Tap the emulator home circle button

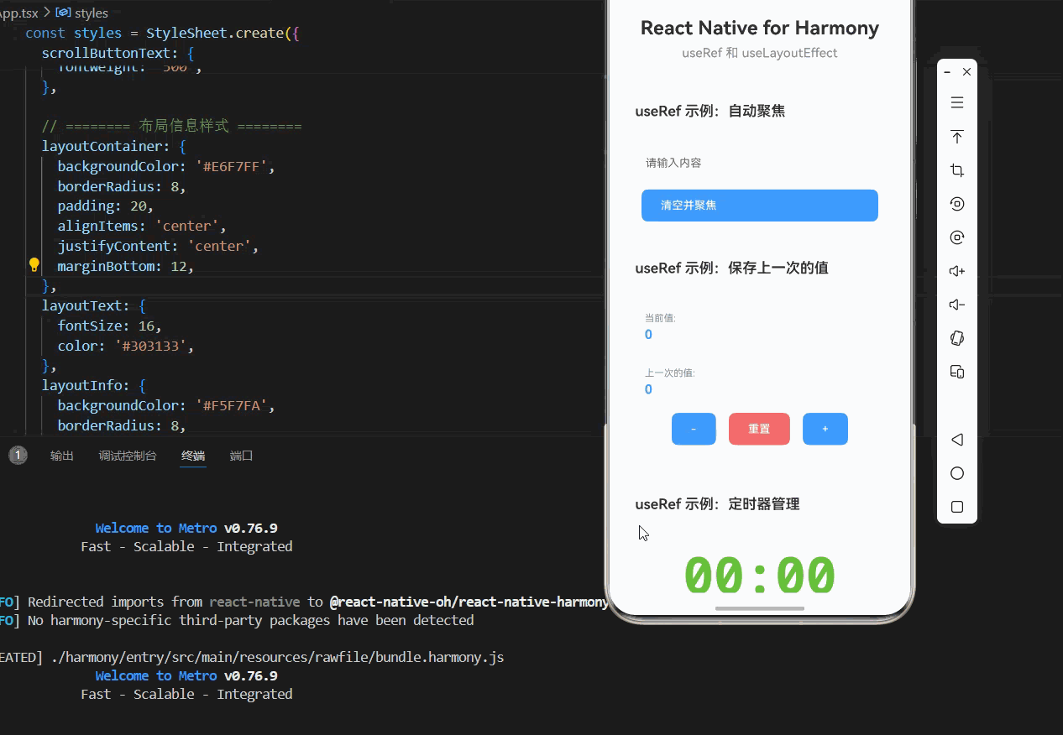click(x=956, y=473)
